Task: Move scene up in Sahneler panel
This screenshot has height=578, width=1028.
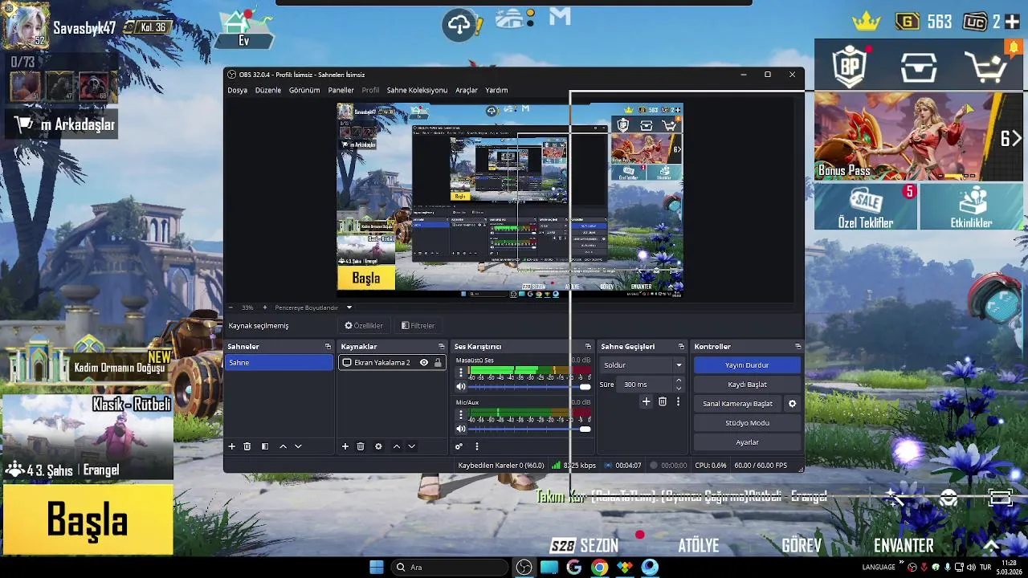Action: coord(283,446)
